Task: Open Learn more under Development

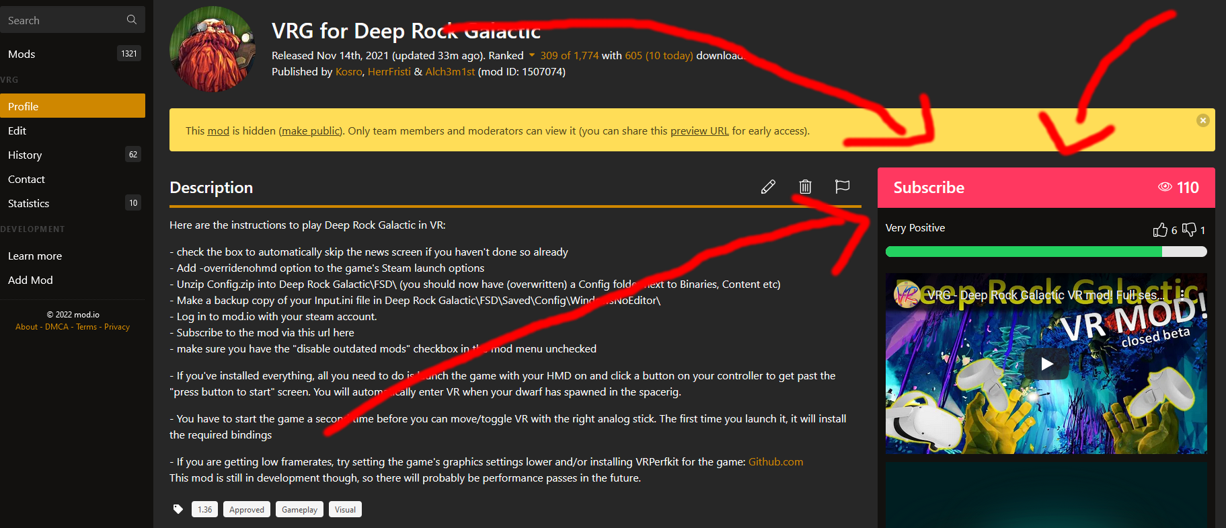Action: [73, 256]
